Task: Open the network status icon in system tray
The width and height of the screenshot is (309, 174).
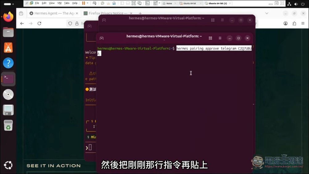Action: pyautogui.click(x=289, y=4)
